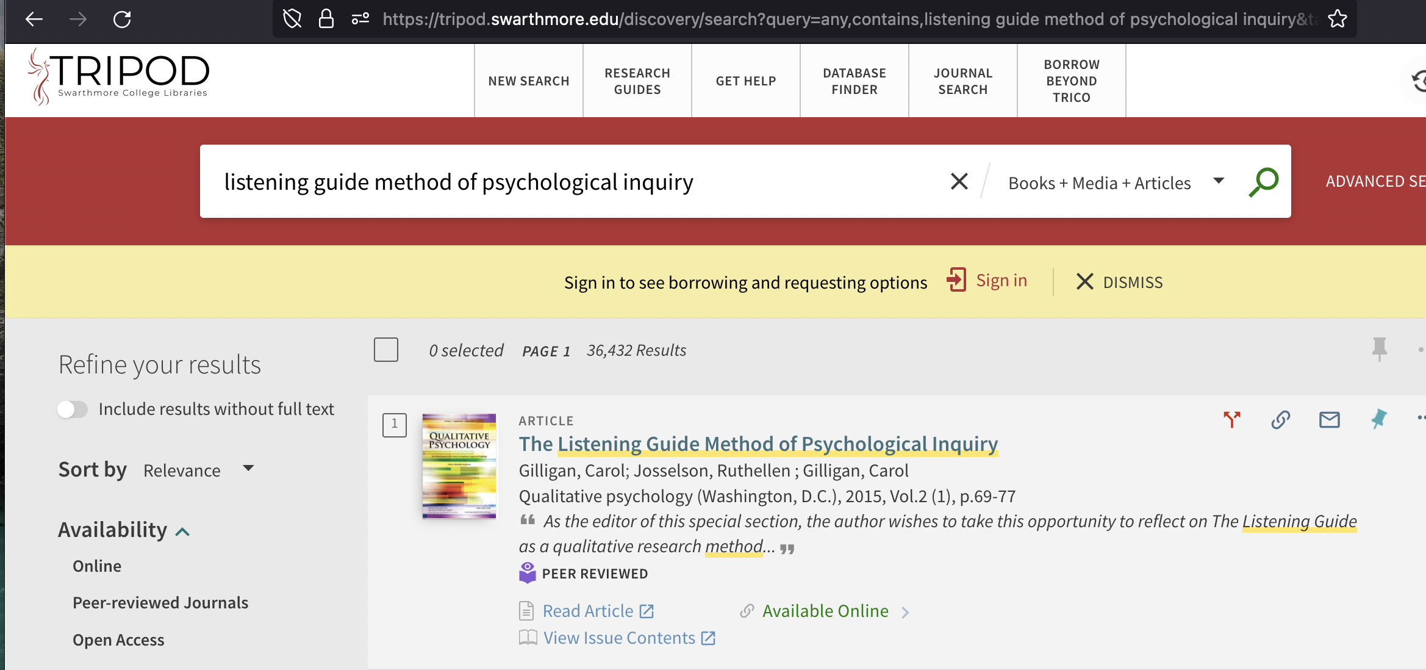Open saved favorites pin icon above results

click(x=1379, y=348)
